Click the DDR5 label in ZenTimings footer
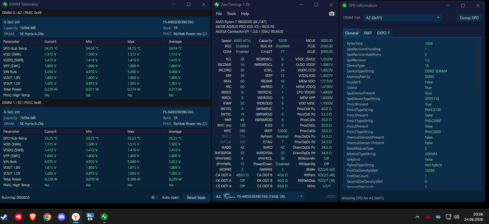Image resolution: width=489 pixels, height=224 pixels. coord(331,196)
